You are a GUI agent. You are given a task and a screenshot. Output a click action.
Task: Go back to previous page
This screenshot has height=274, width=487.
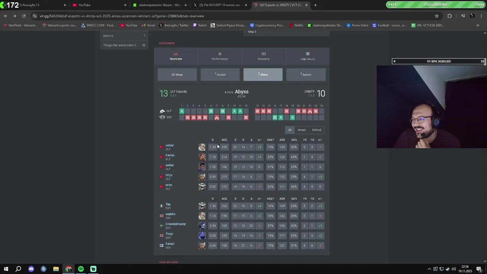(x=5, y=16)
